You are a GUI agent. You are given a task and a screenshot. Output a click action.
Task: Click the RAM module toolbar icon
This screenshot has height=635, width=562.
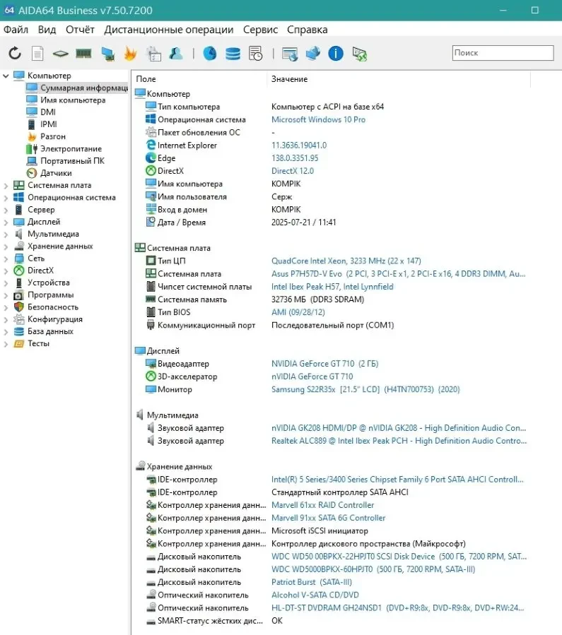pos(83,53)
